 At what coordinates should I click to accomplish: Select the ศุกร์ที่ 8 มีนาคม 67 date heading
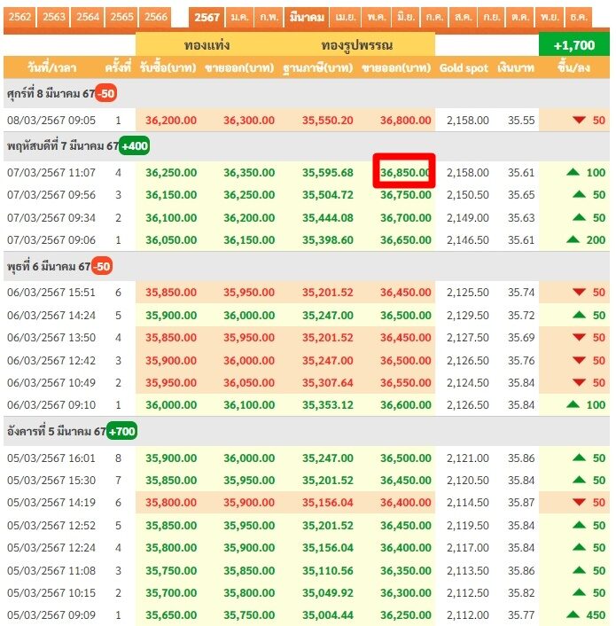[51, 94]
